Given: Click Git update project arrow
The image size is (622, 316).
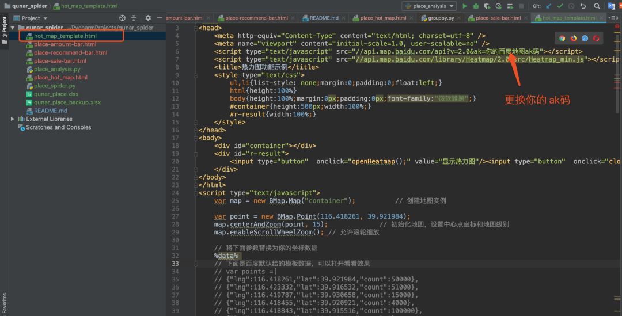Looking at the screenshot, I should (548, 6).
